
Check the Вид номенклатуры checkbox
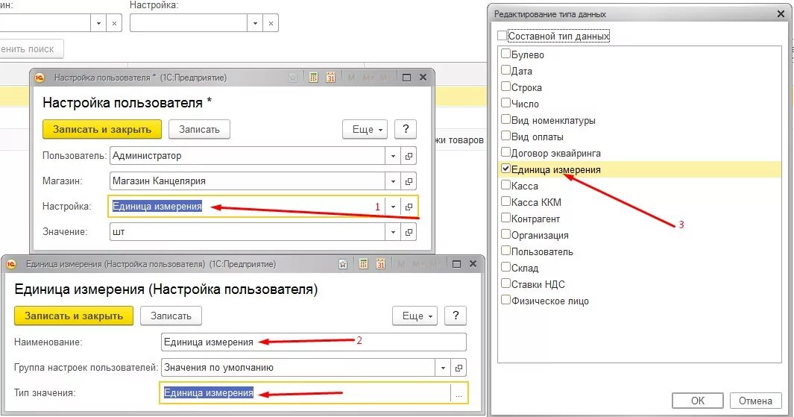point(505,119)
